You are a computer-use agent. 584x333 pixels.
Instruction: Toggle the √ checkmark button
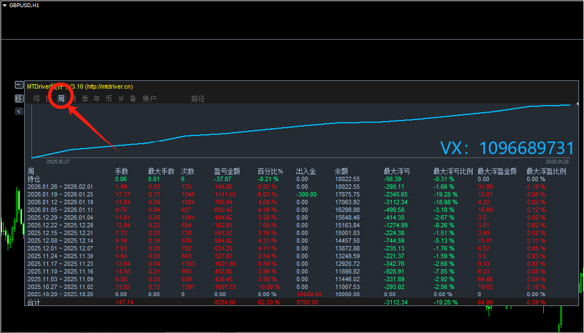[x=19, y=111]
